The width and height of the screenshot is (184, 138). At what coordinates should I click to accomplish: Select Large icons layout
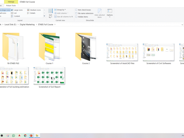pyautogui.click(x=17, y=10)
